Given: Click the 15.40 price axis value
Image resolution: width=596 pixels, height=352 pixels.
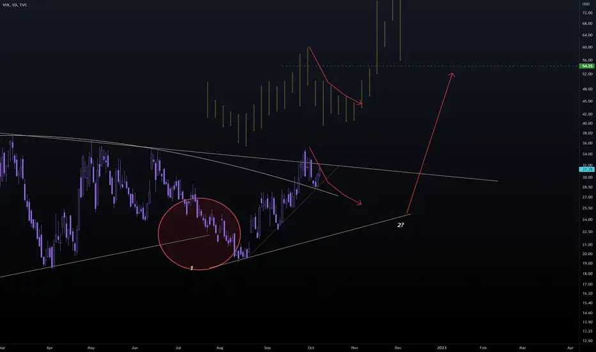Looking at the screenshot, I should pos(587,303).
